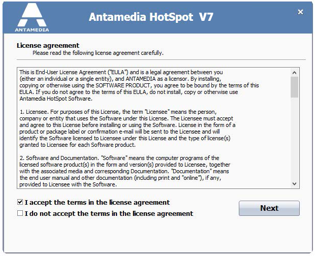The image size is (315, 256).
Task: Click the down arrow on the license scrollbar
Action: coord(295,184)
